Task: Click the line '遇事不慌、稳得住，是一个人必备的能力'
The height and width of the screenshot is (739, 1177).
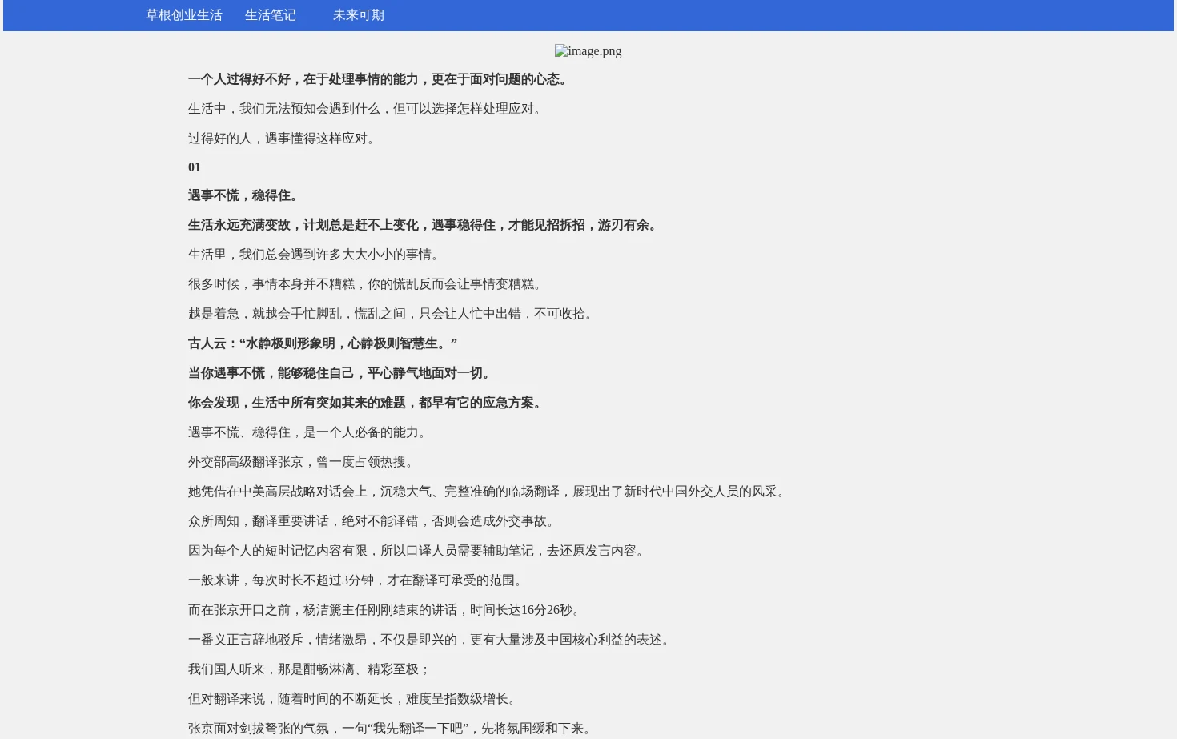Action: pos(309,432)
